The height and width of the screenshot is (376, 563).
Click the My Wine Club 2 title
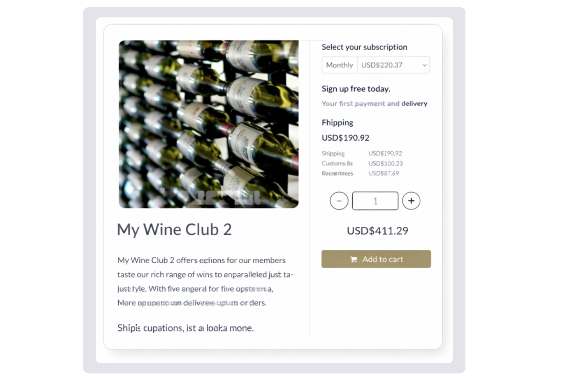click(174, 230)
